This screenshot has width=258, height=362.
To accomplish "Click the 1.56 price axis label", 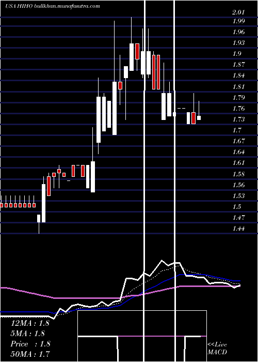I will click(x=238, y=185).
